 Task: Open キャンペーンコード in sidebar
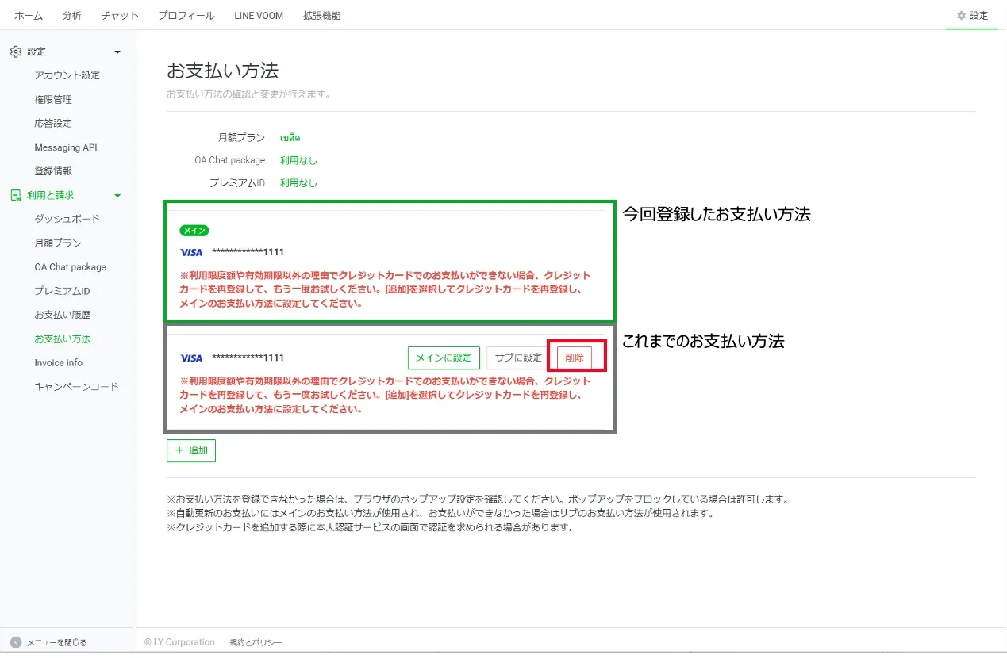click(76, 387)
